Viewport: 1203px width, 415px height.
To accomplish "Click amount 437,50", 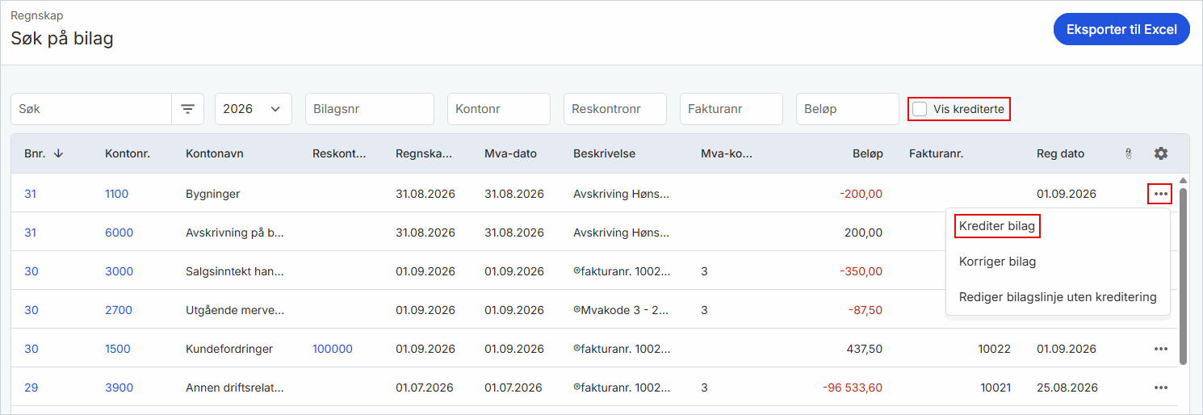I will click(x=864, y=349).
